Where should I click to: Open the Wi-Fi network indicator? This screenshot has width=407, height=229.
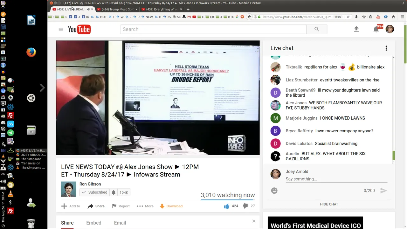[3, 161]
